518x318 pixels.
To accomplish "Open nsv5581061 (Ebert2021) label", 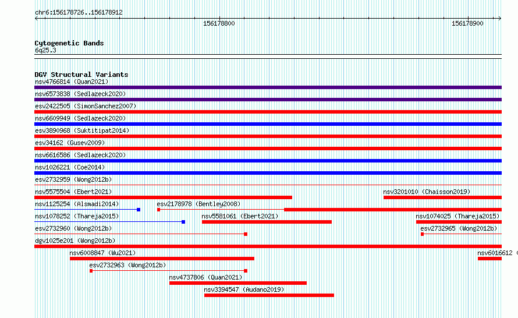I will click(240, 216).
